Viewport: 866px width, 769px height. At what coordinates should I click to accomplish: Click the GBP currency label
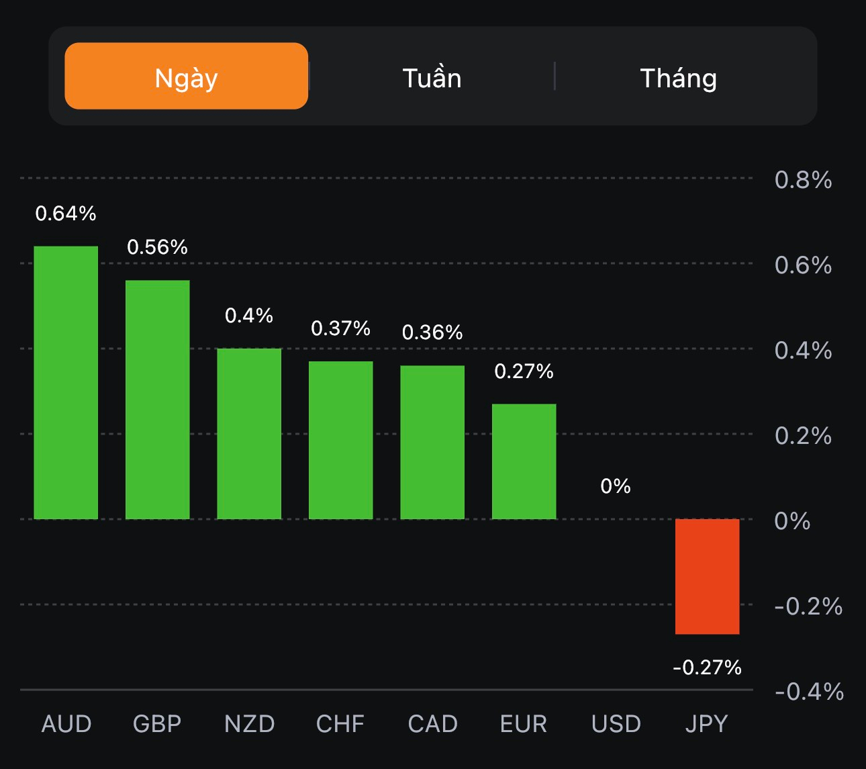click(158, 724)
